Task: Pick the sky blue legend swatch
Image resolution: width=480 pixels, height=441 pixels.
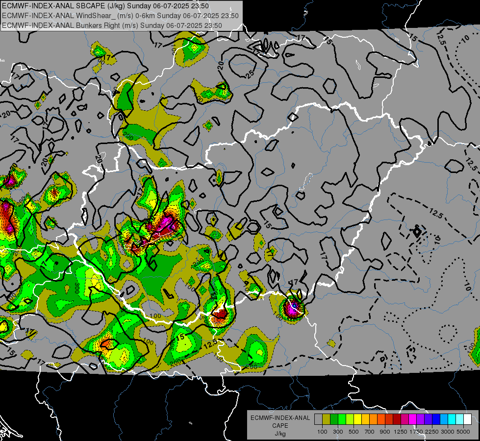Action: tap(444, 419)
